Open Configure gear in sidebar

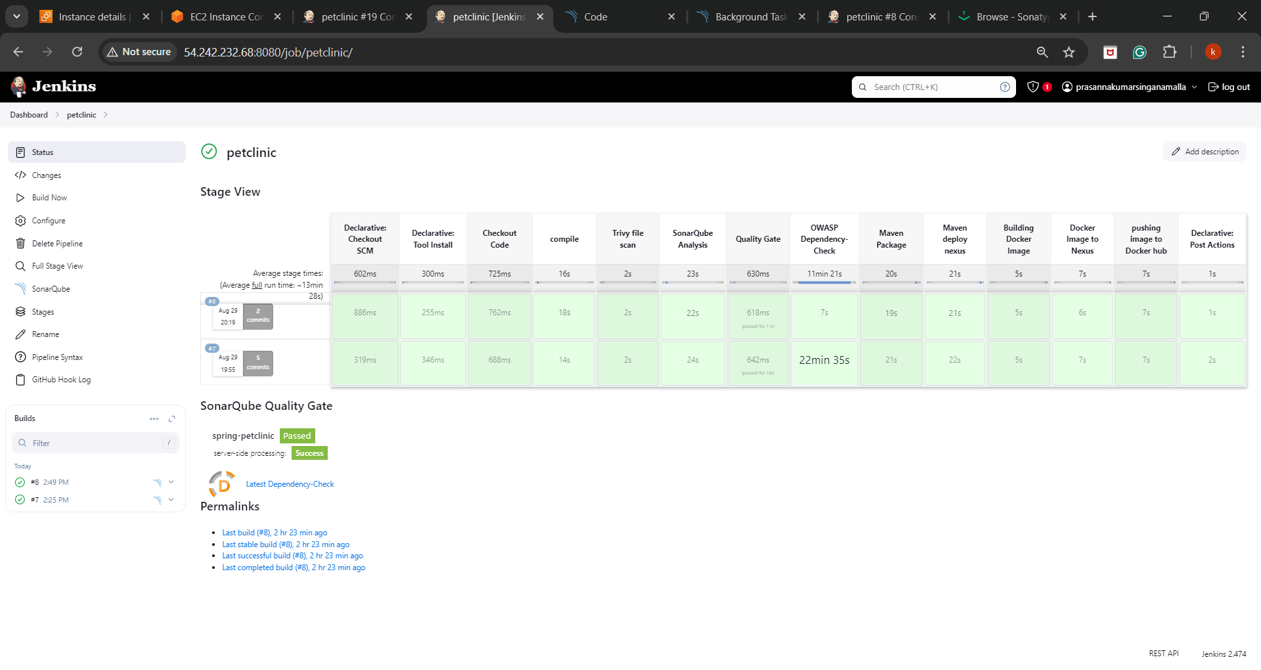pyautogui.click(x=20, y=221)
